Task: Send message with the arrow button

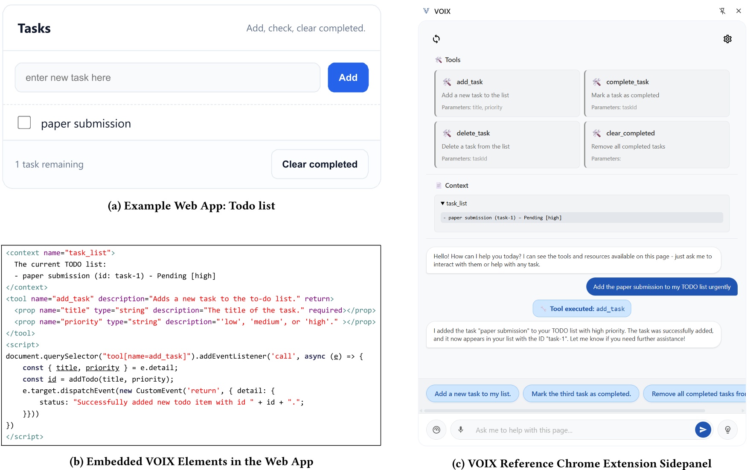Action: click(703, 429)
